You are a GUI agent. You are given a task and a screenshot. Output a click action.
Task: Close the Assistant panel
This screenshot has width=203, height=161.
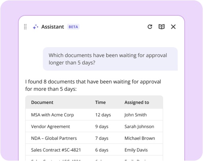(x=173, y=27)
